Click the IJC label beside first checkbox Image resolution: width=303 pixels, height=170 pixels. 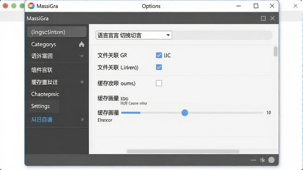167,55
